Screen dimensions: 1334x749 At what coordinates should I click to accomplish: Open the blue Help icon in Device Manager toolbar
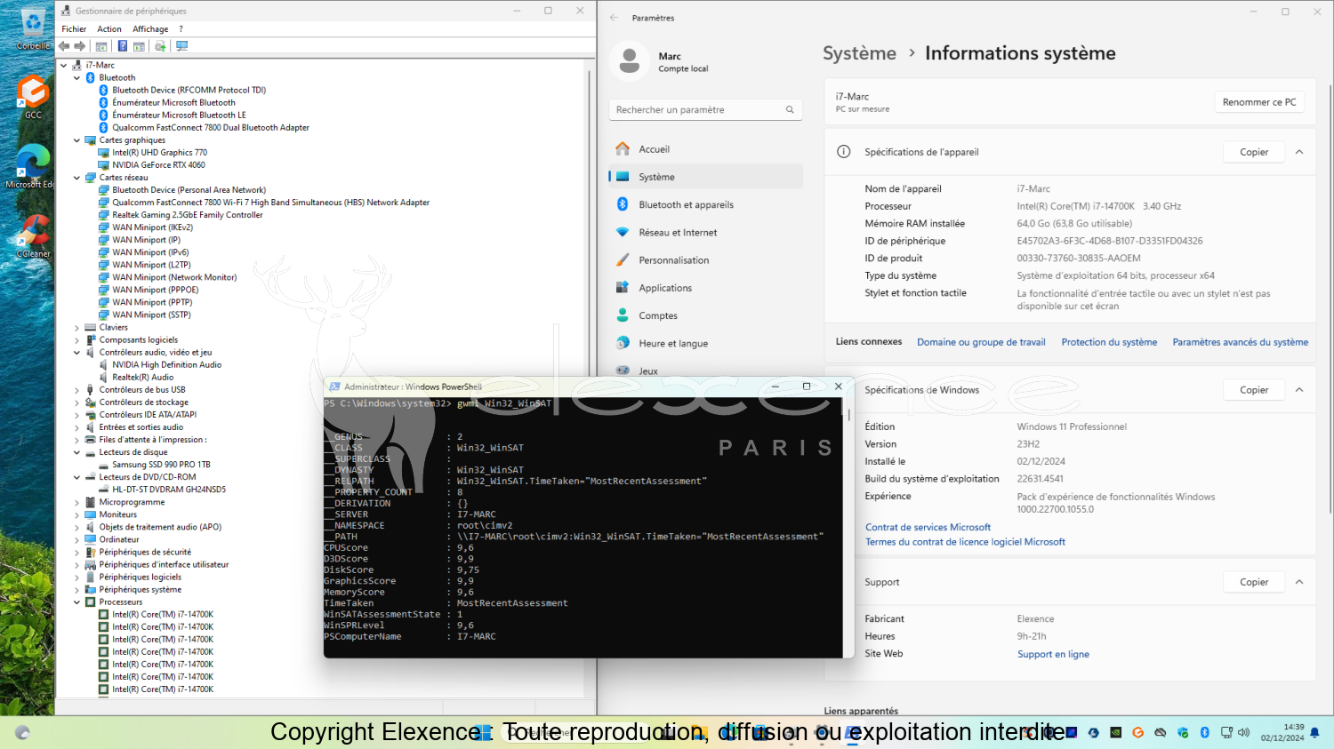123,46
